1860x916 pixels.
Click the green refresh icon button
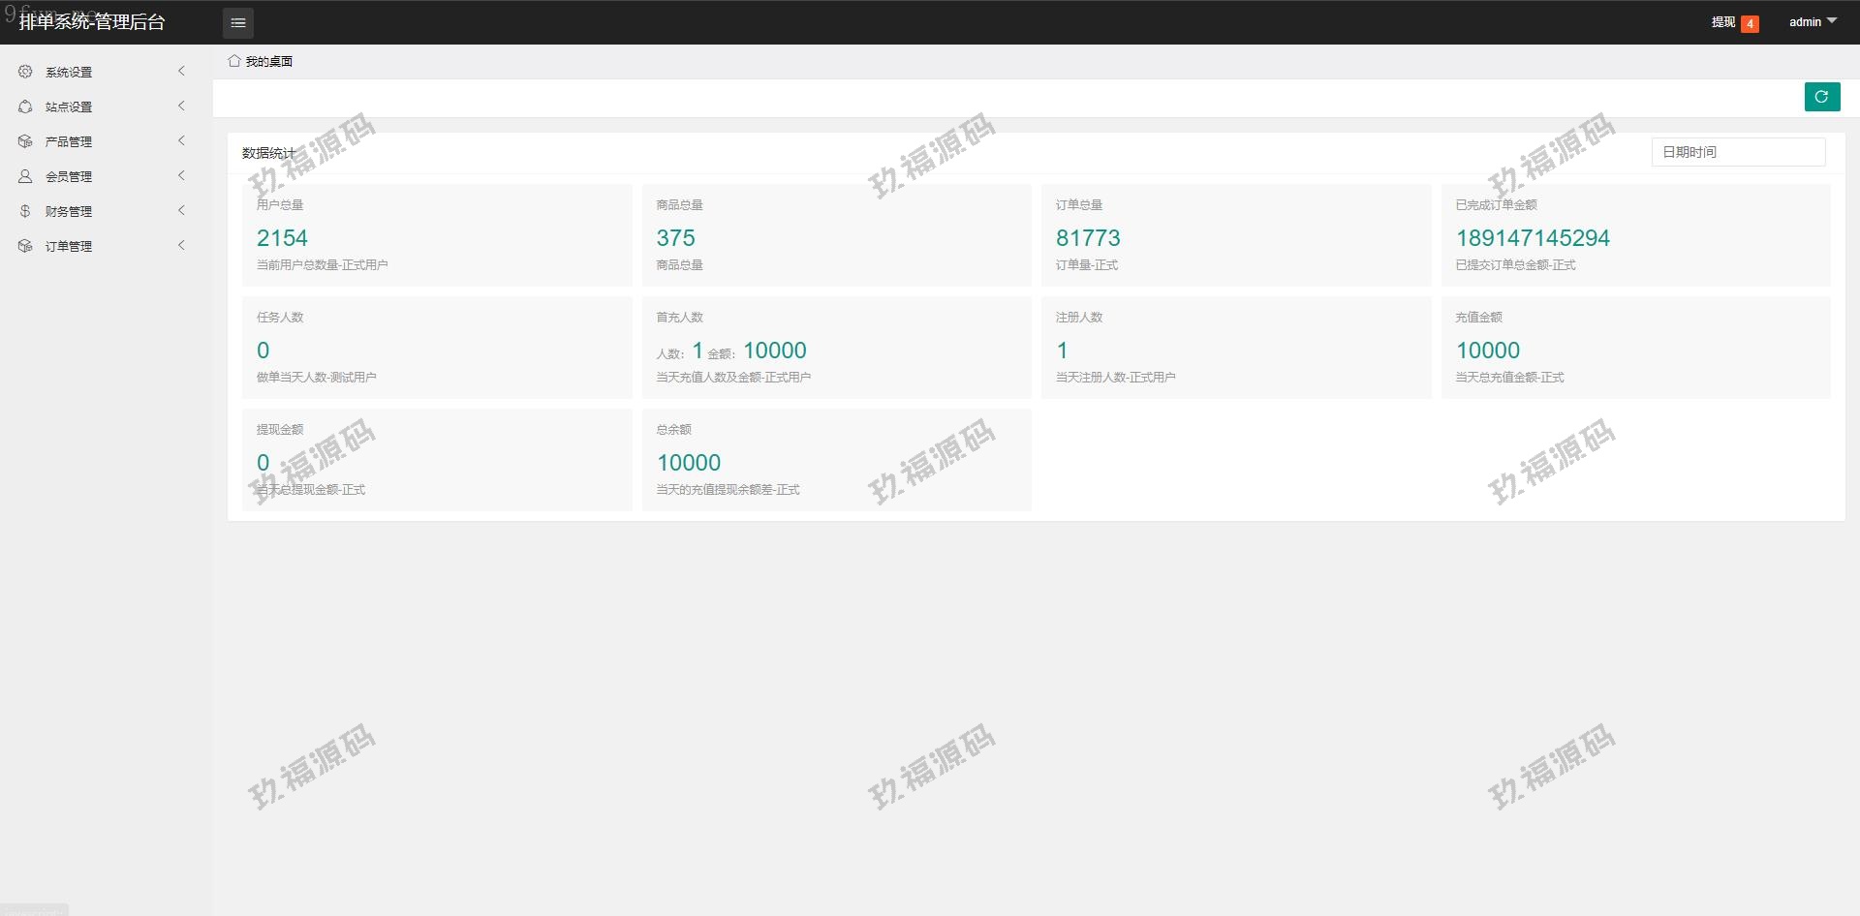[x=1821, y=97]
